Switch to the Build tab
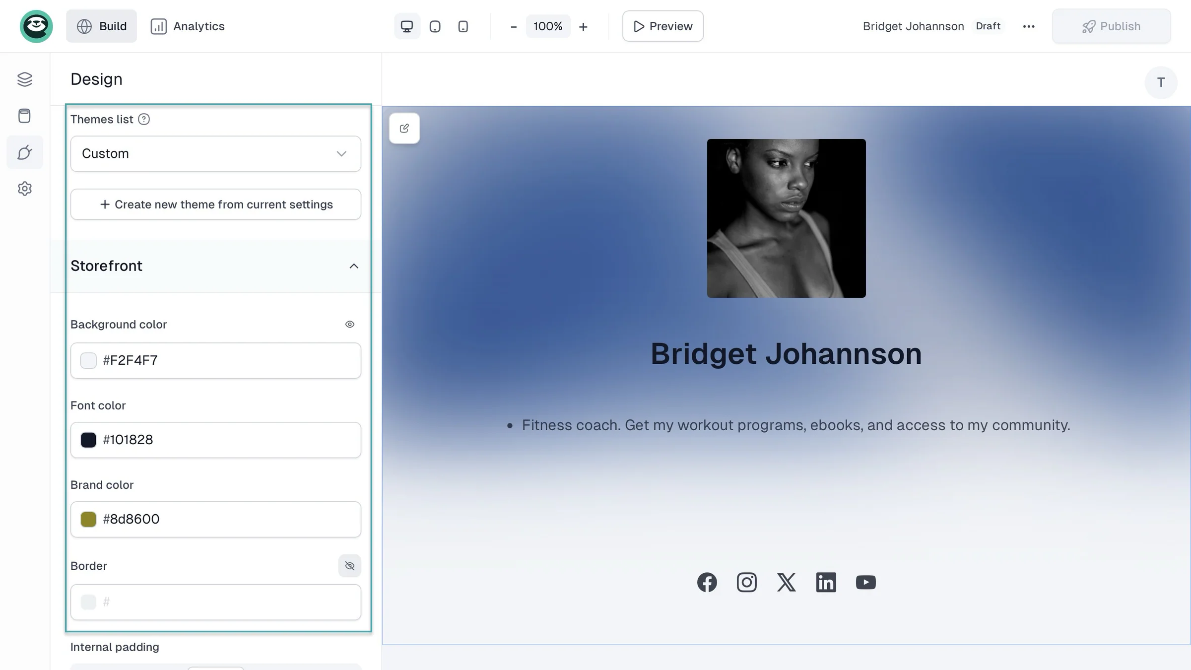 [x=102, y=26]
